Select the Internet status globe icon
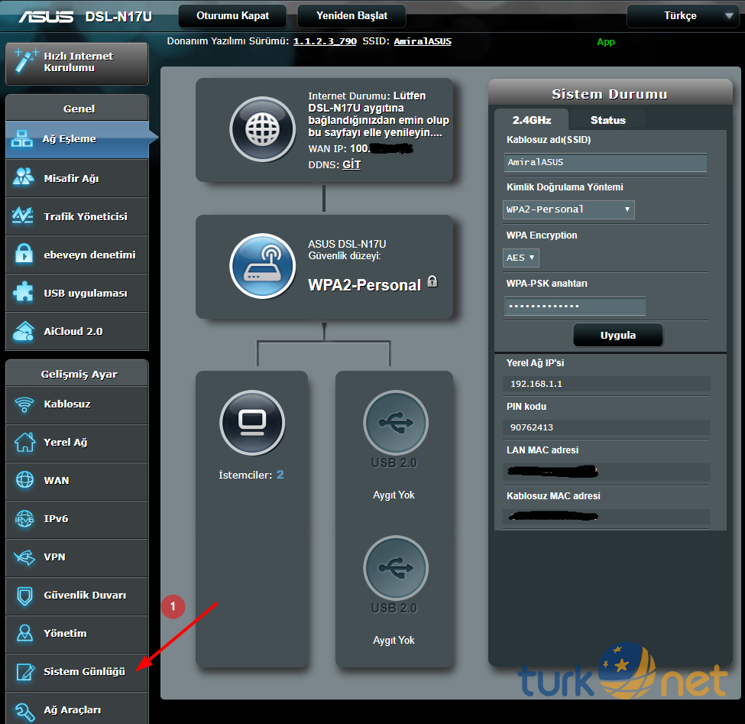This screenshot has height=724, width=745. pos(262,129)
